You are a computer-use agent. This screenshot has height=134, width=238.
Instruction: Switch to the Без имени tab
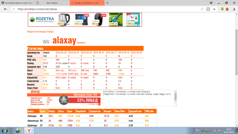click(52, 3)
